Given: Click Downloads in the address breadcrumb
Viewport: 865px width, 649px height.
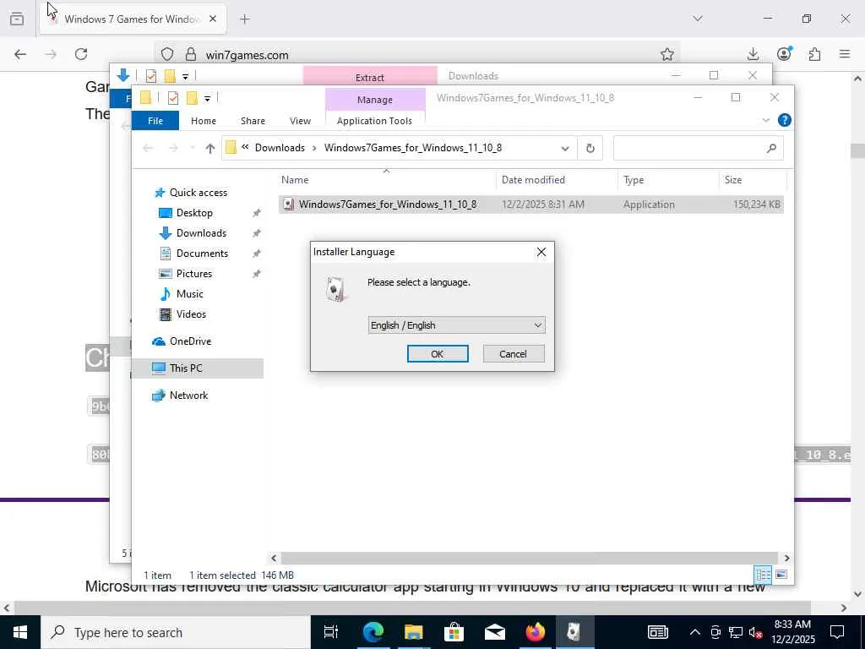Looking at the screenshot, I should point(280,147).
